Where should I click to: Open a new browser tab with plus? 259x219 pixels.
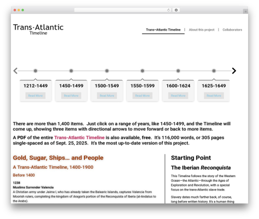(x=246, y=11)
